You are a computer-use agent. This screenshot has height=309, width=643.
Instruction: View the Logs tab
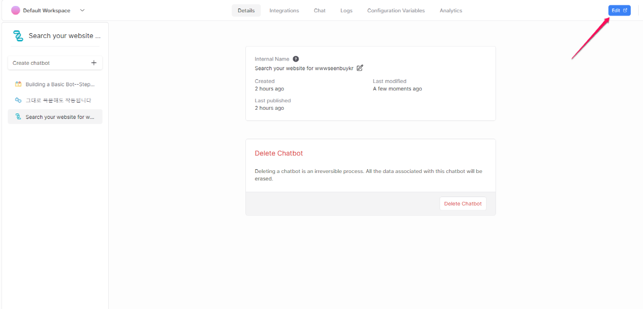(346, 11)
